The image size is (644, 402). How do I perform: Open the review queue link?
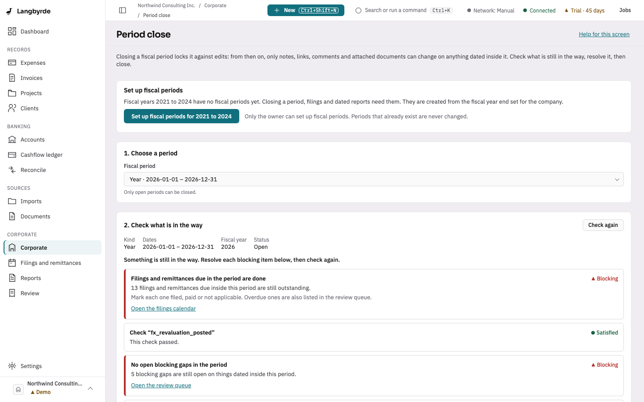click(x=161, y=385)
